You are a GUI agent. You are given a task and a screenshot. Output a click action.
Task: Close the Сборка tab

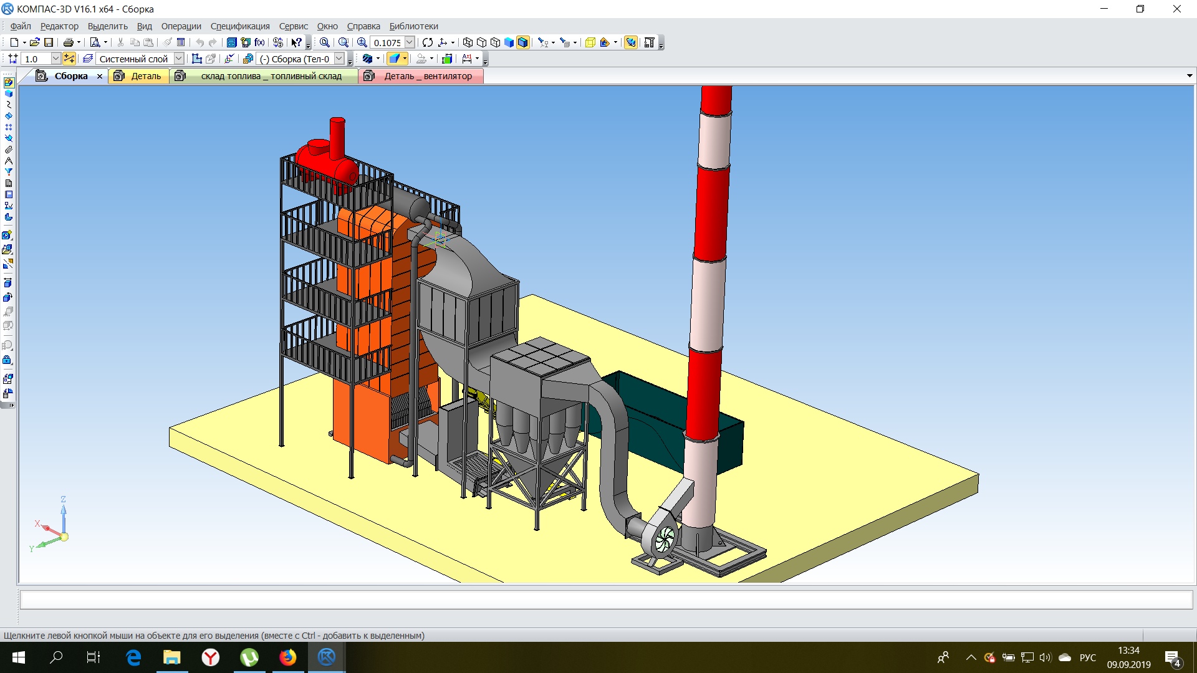pyautogui.click(x=100, y=76)
